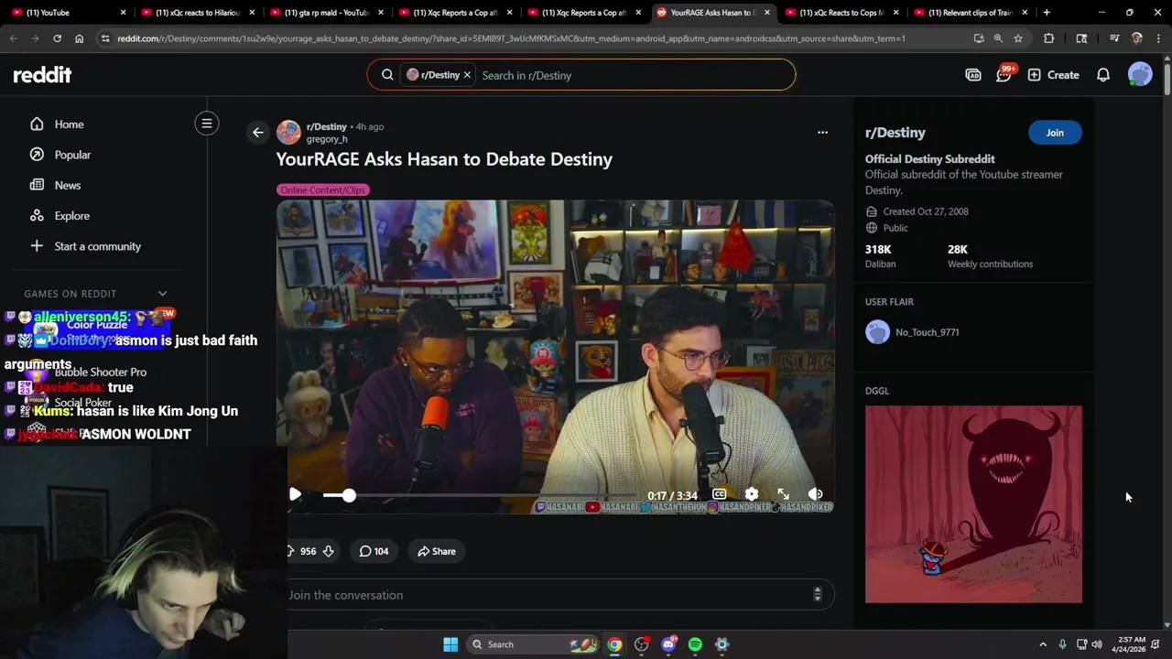Open the browser extensions puzzle icon
Image resolution: width=1172 pixels, height=659 pixels.
tap(1049, 38)
